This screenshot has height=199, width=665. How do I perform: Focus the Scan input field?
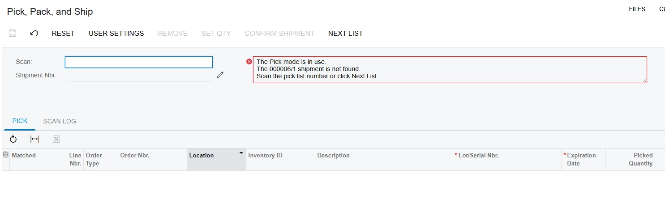click(139, 62)
